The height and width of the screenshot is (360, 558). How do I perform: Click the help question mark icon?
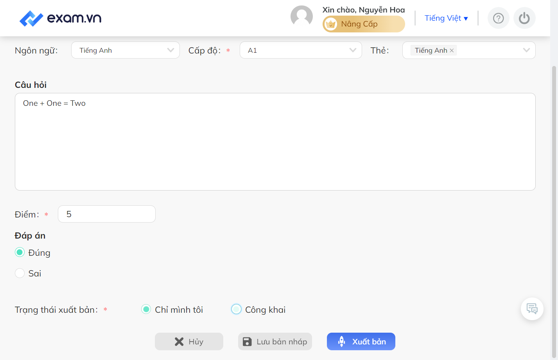click(498, 18)
